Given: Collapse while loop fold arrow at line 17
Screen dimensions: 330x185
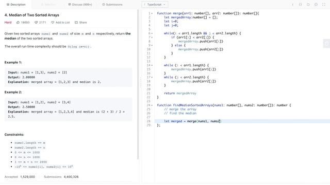Looking at the screenshot, I should [152, 78].
